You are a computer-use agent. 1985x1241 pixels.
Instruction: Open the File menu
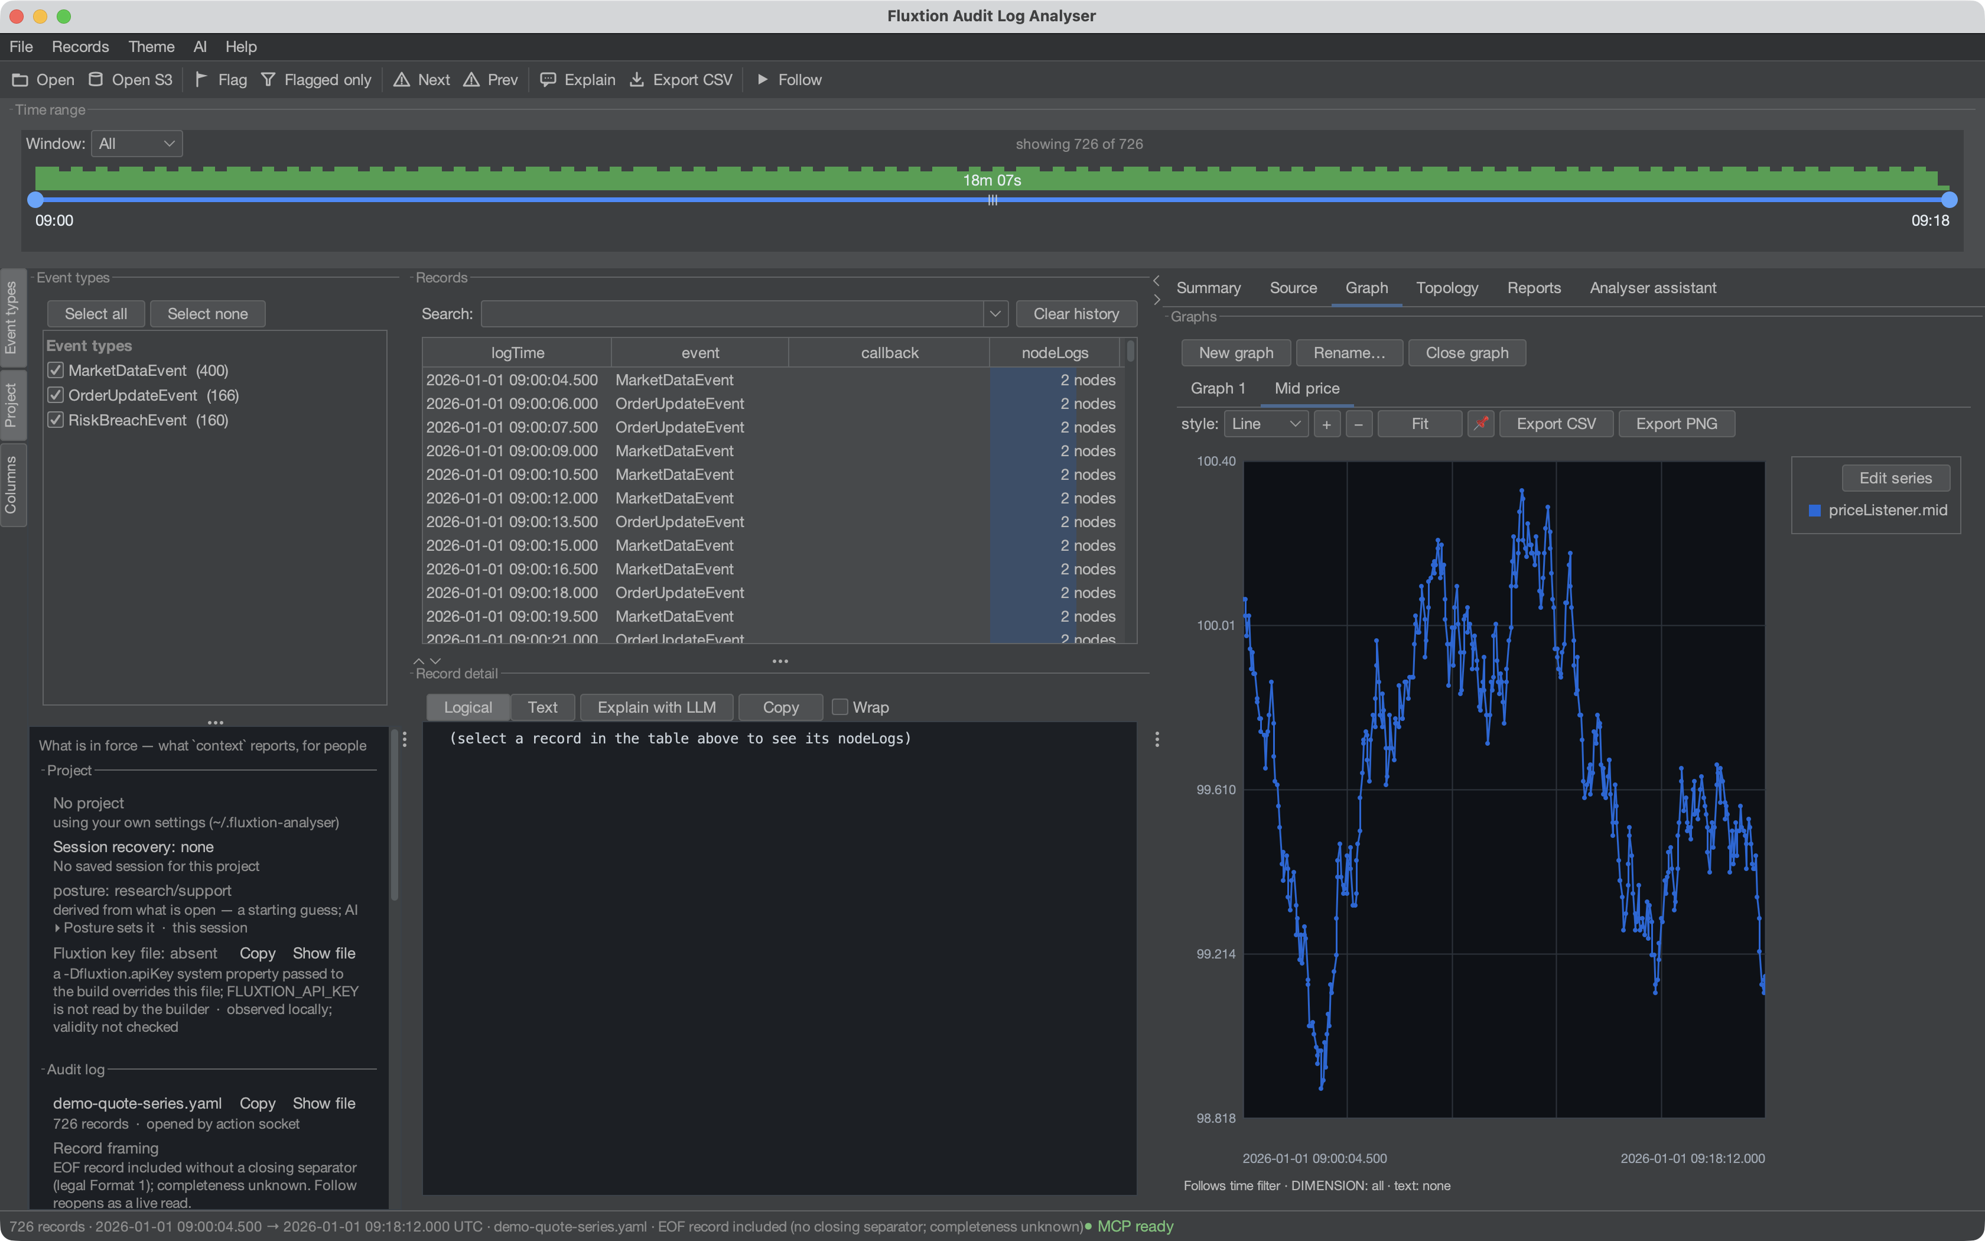point(21,47)
